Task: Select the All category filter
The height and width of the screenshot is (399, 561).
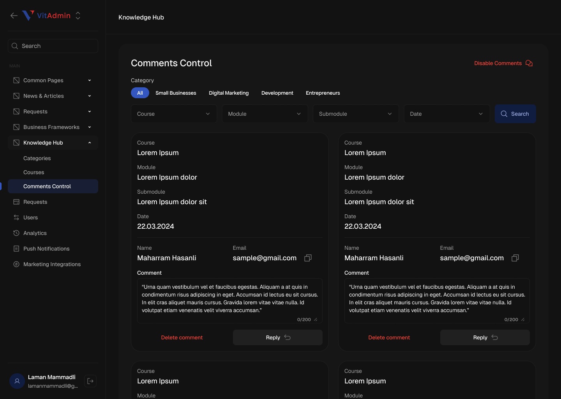Action: point(140,93)
